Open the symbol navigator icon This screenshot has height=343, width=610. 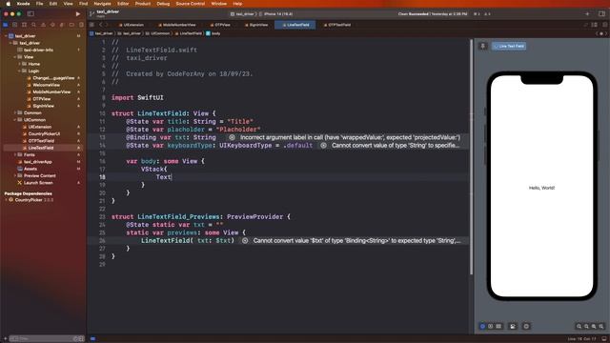(x=24, y=25)
